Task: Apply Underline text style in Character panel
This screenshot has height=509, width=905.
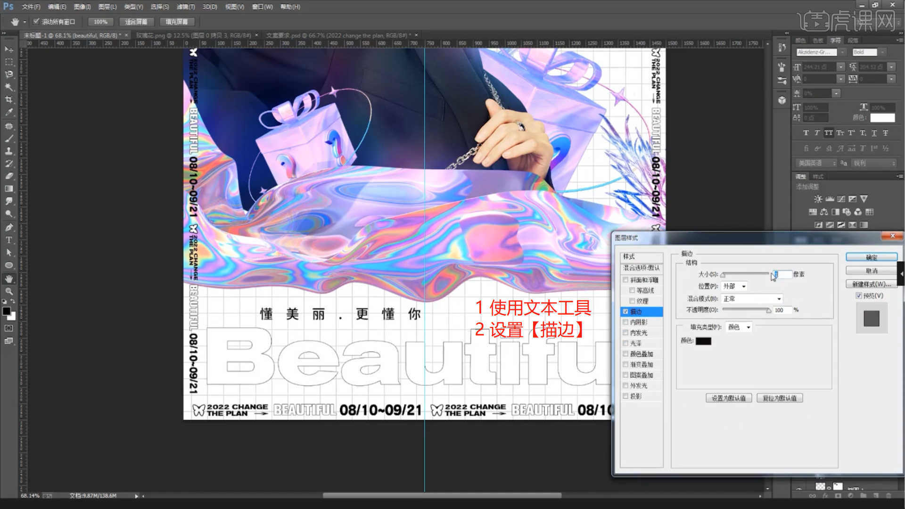Action: (874, 133)
